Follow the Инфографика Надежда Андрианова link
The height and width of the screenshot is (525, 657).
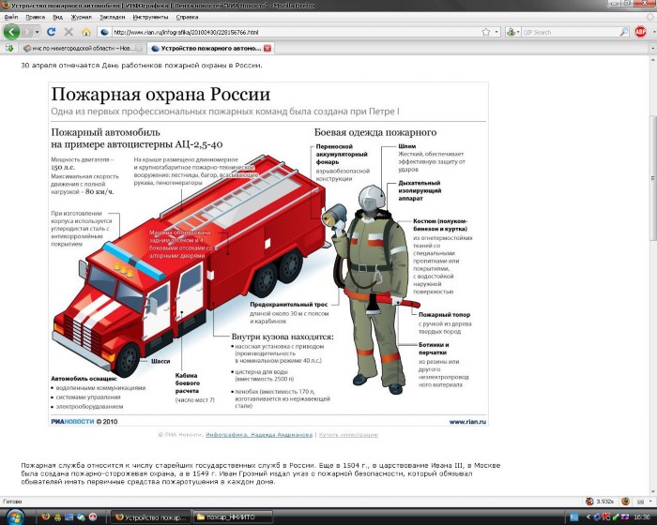pos(259,435)
